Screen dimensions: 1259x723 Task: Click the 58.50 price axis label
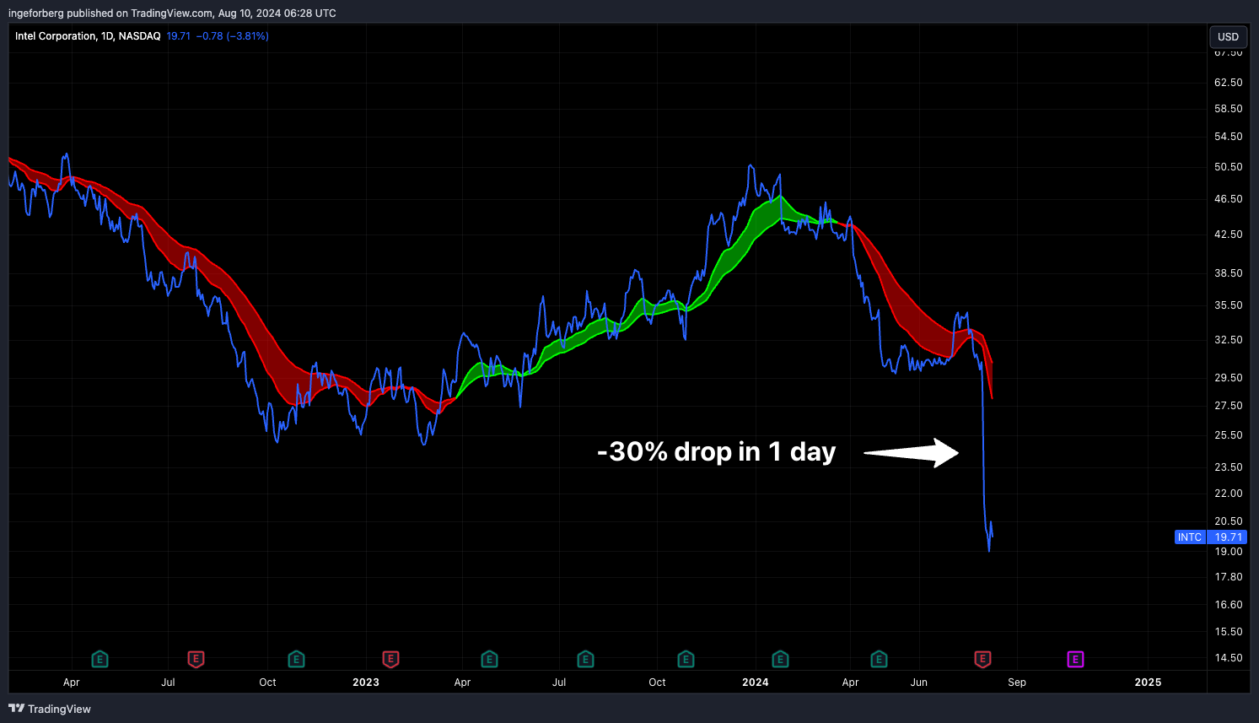(x=1229, y=109)
